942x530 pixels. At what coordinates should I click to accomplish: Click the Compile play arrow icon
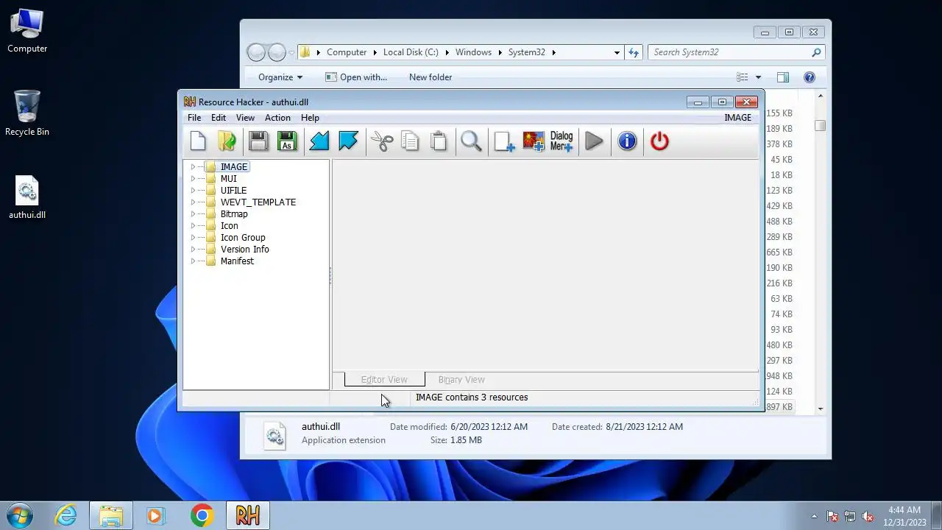coord(594,141)
